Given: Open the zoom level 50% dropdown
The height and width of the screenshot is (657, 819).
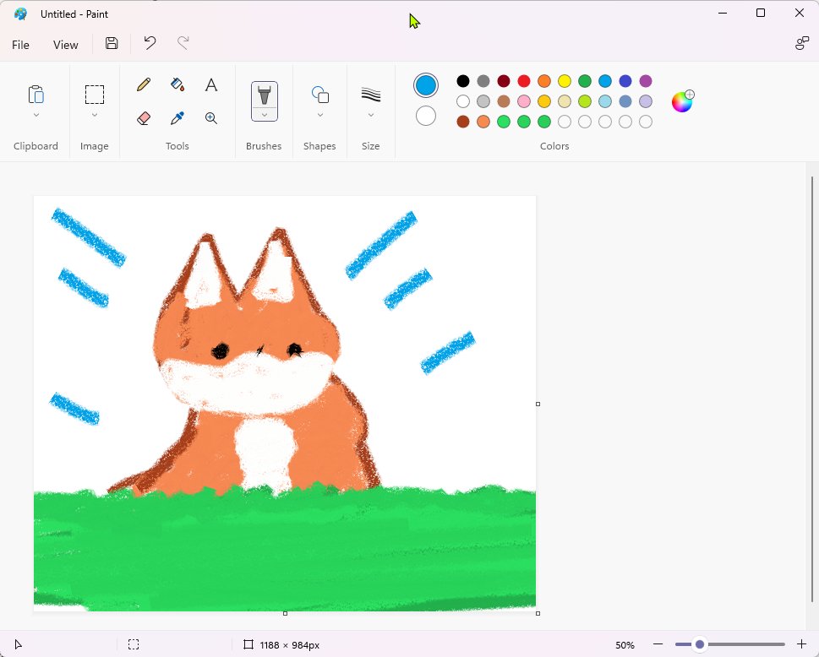Looking at the screenshot, I should click(625, 645).
